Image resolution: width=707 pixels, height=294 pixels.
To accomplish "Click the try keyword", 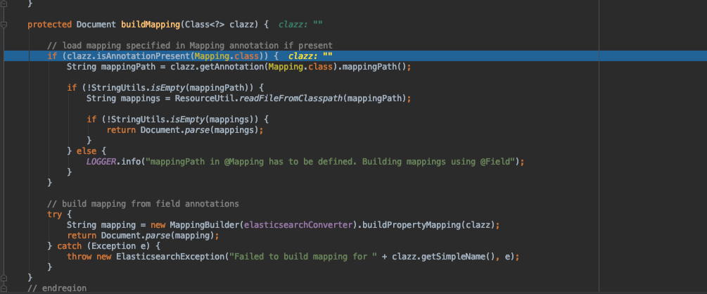I will point(55,215).
